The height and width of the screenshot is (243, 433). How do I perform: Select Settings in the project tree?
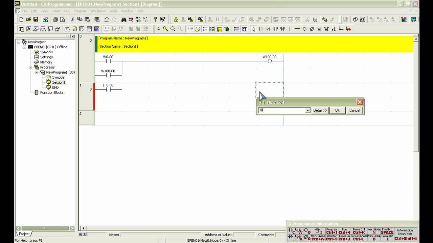coord(46,57)
